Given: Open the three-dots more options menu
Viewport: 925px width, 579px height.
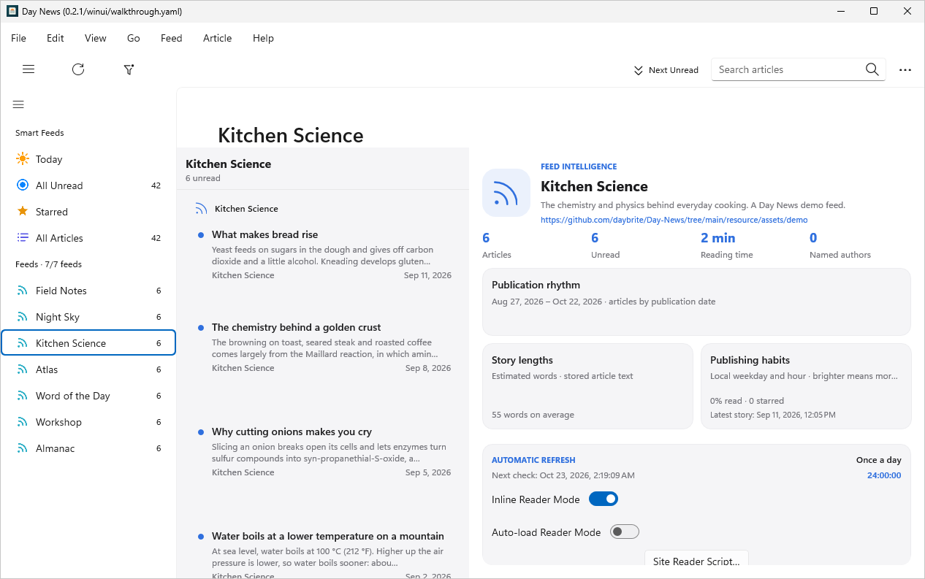Looking at the screenshot, I should point(905,70).
